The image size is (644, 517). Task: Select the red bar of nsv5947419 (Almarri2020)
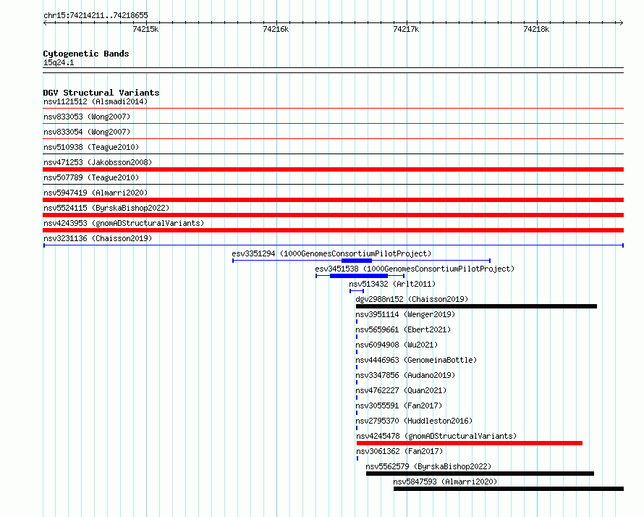coord(333,200)
